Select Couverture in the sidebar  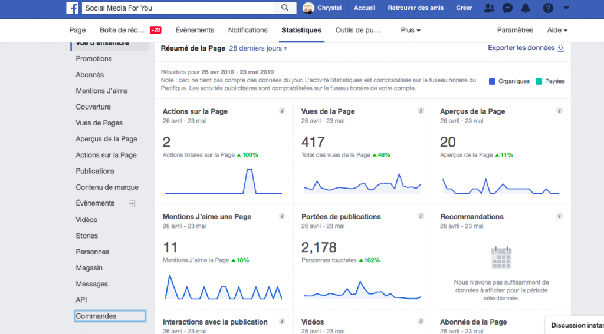pyautogui.click(x=93, y=107)
